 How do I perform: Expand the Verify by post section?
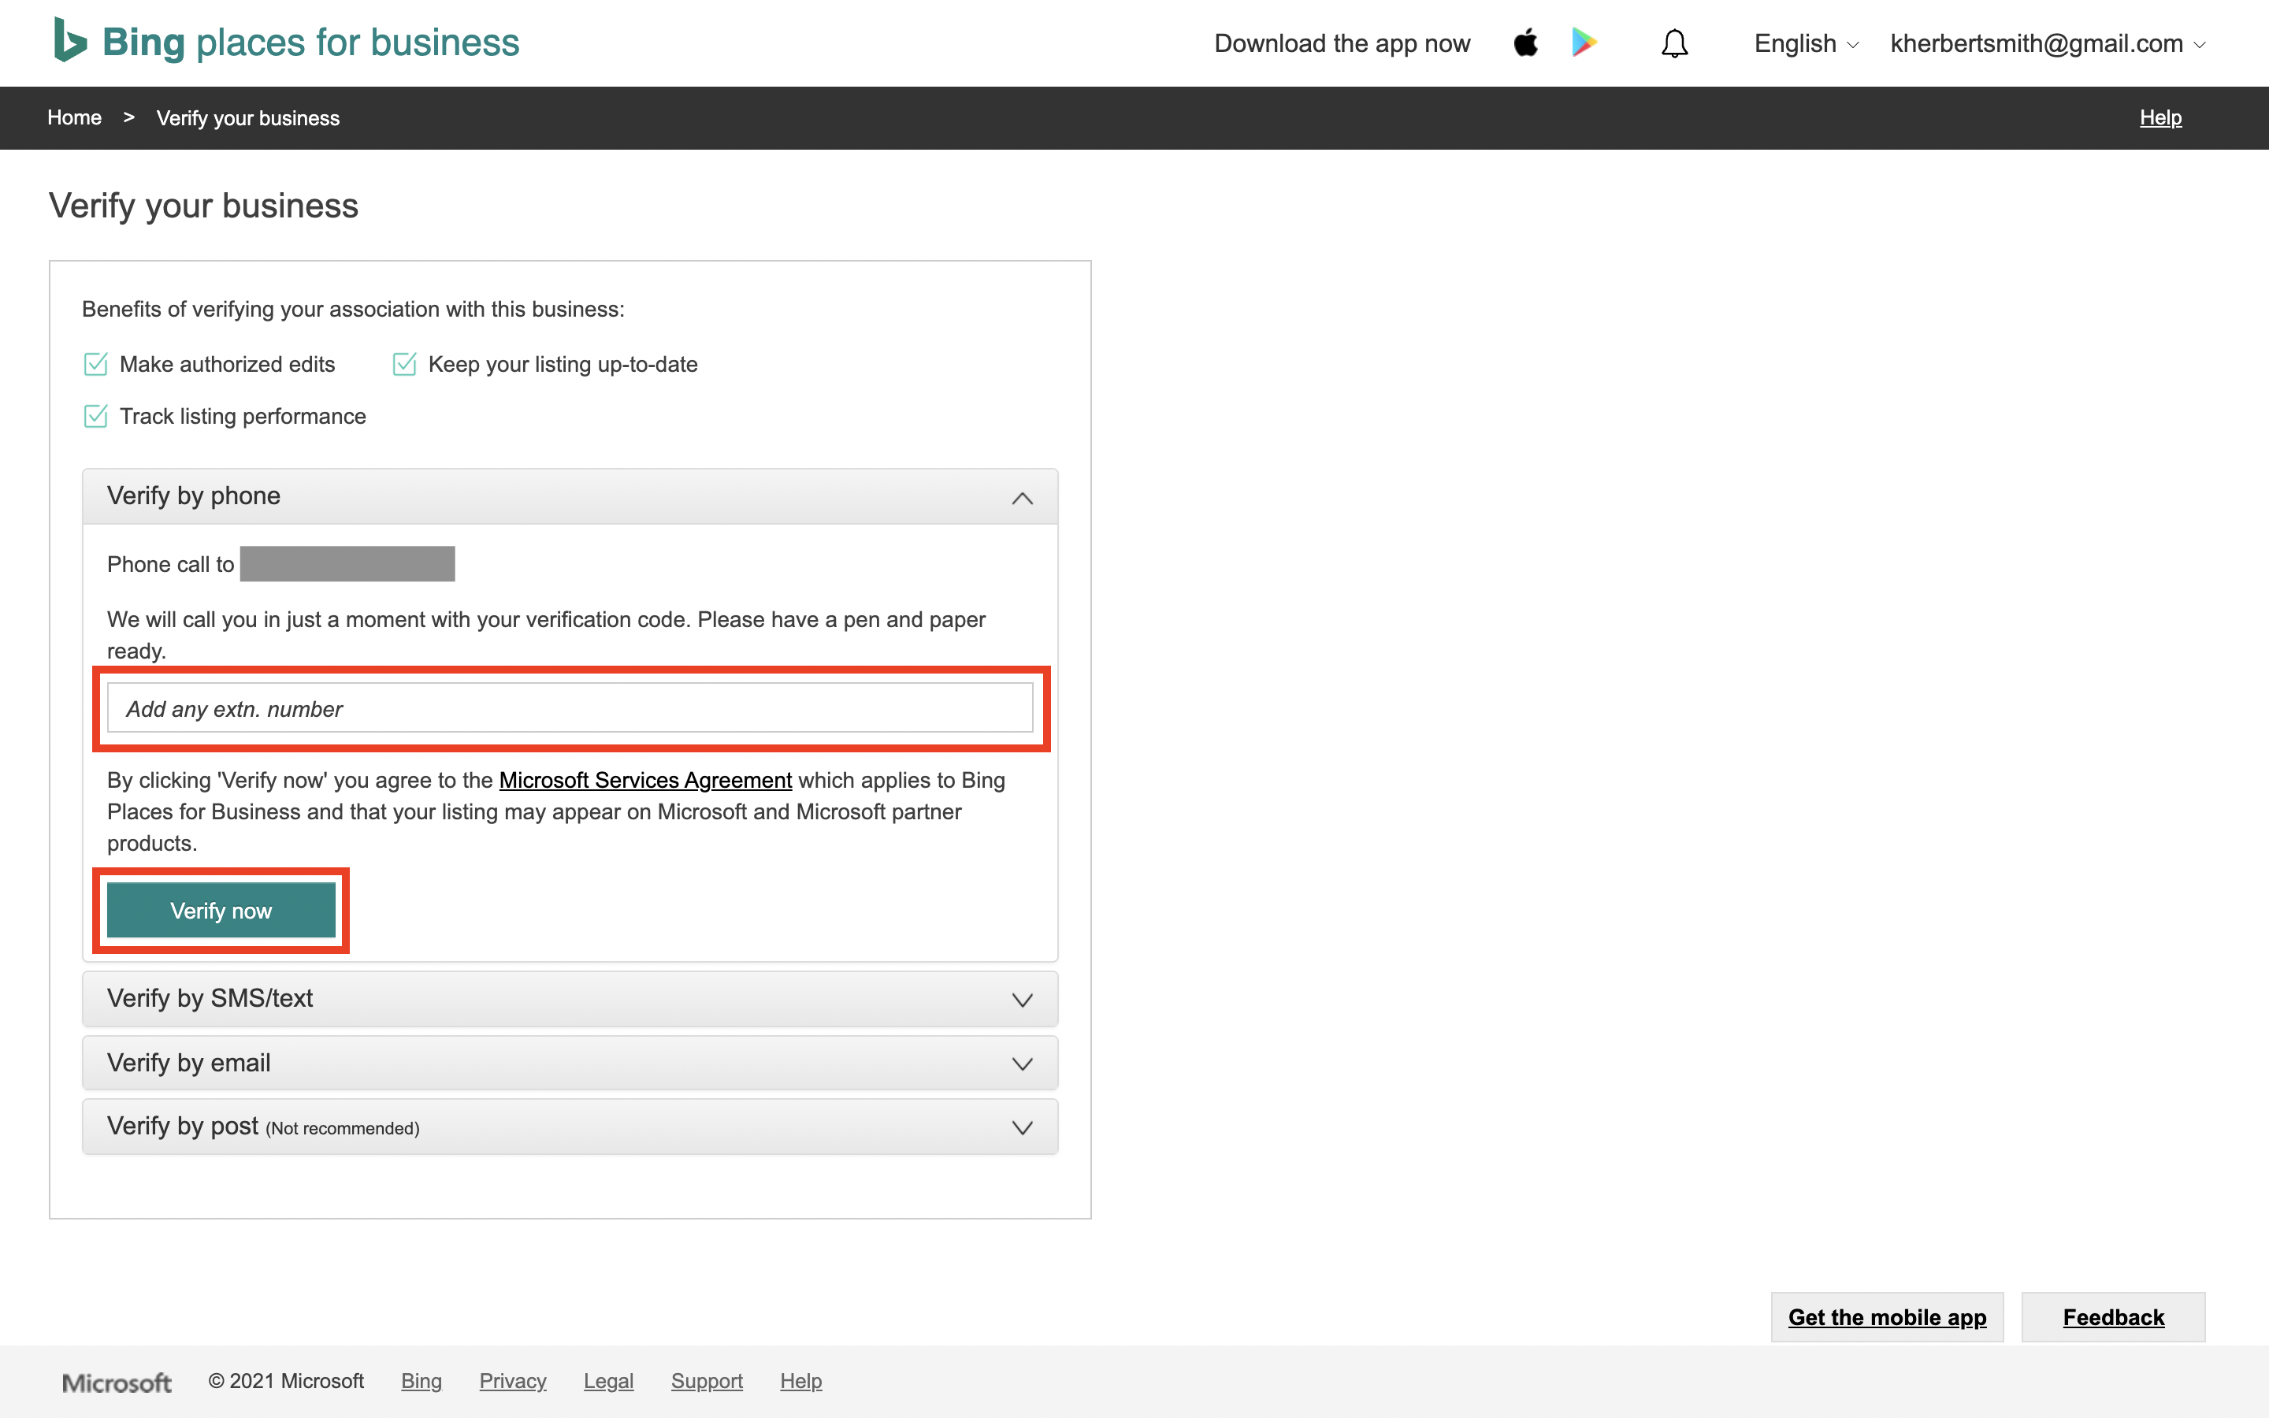coord(570,1127)
